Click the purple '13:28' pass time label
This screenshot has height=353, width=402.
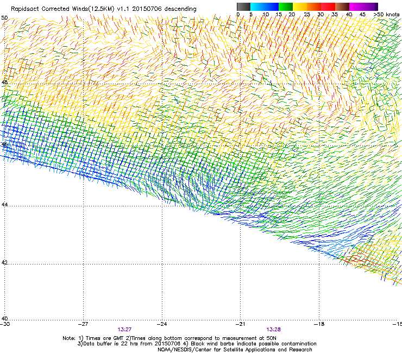(274, 330)
